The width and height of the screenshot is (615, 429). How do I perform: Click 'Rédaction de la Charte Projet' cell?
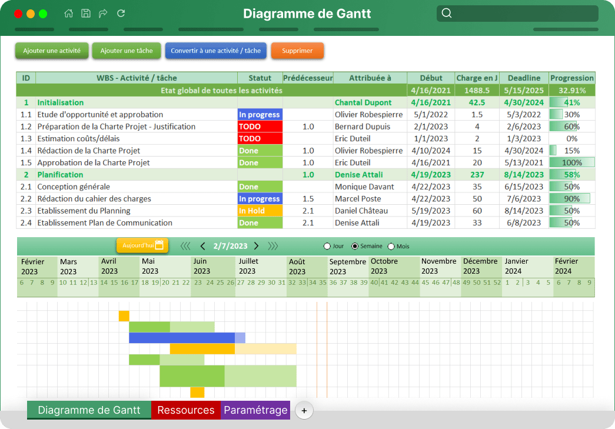coord(137,151)
